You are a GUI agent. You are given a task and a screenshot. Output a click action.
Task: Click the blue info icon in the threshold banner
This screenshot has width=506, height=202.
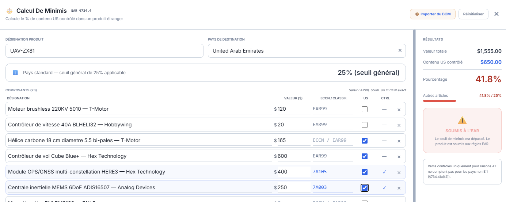[x=15, y=73]
